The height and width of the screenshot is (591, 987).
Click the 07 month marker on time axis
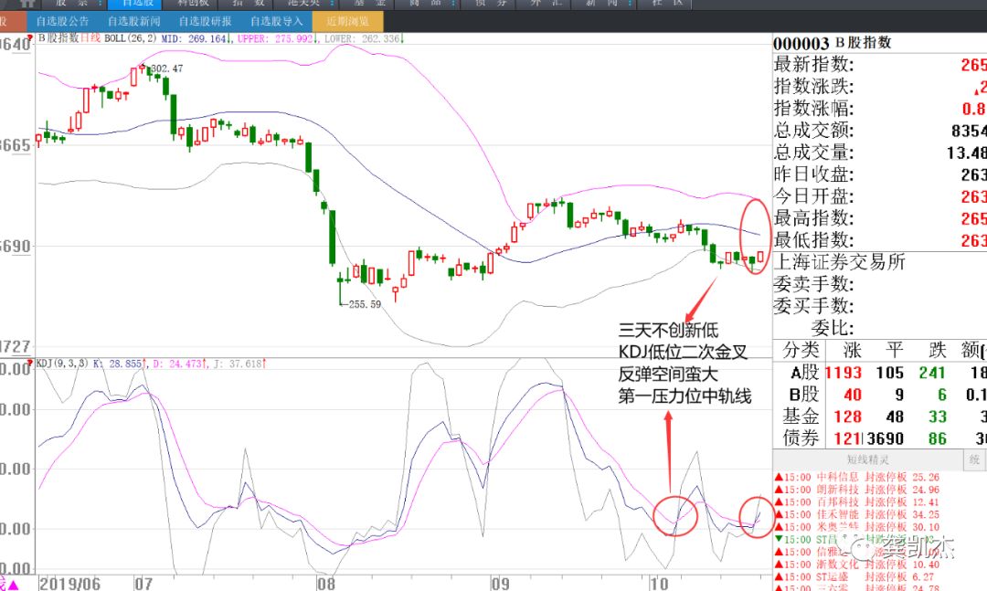click(x=143, y=584)
